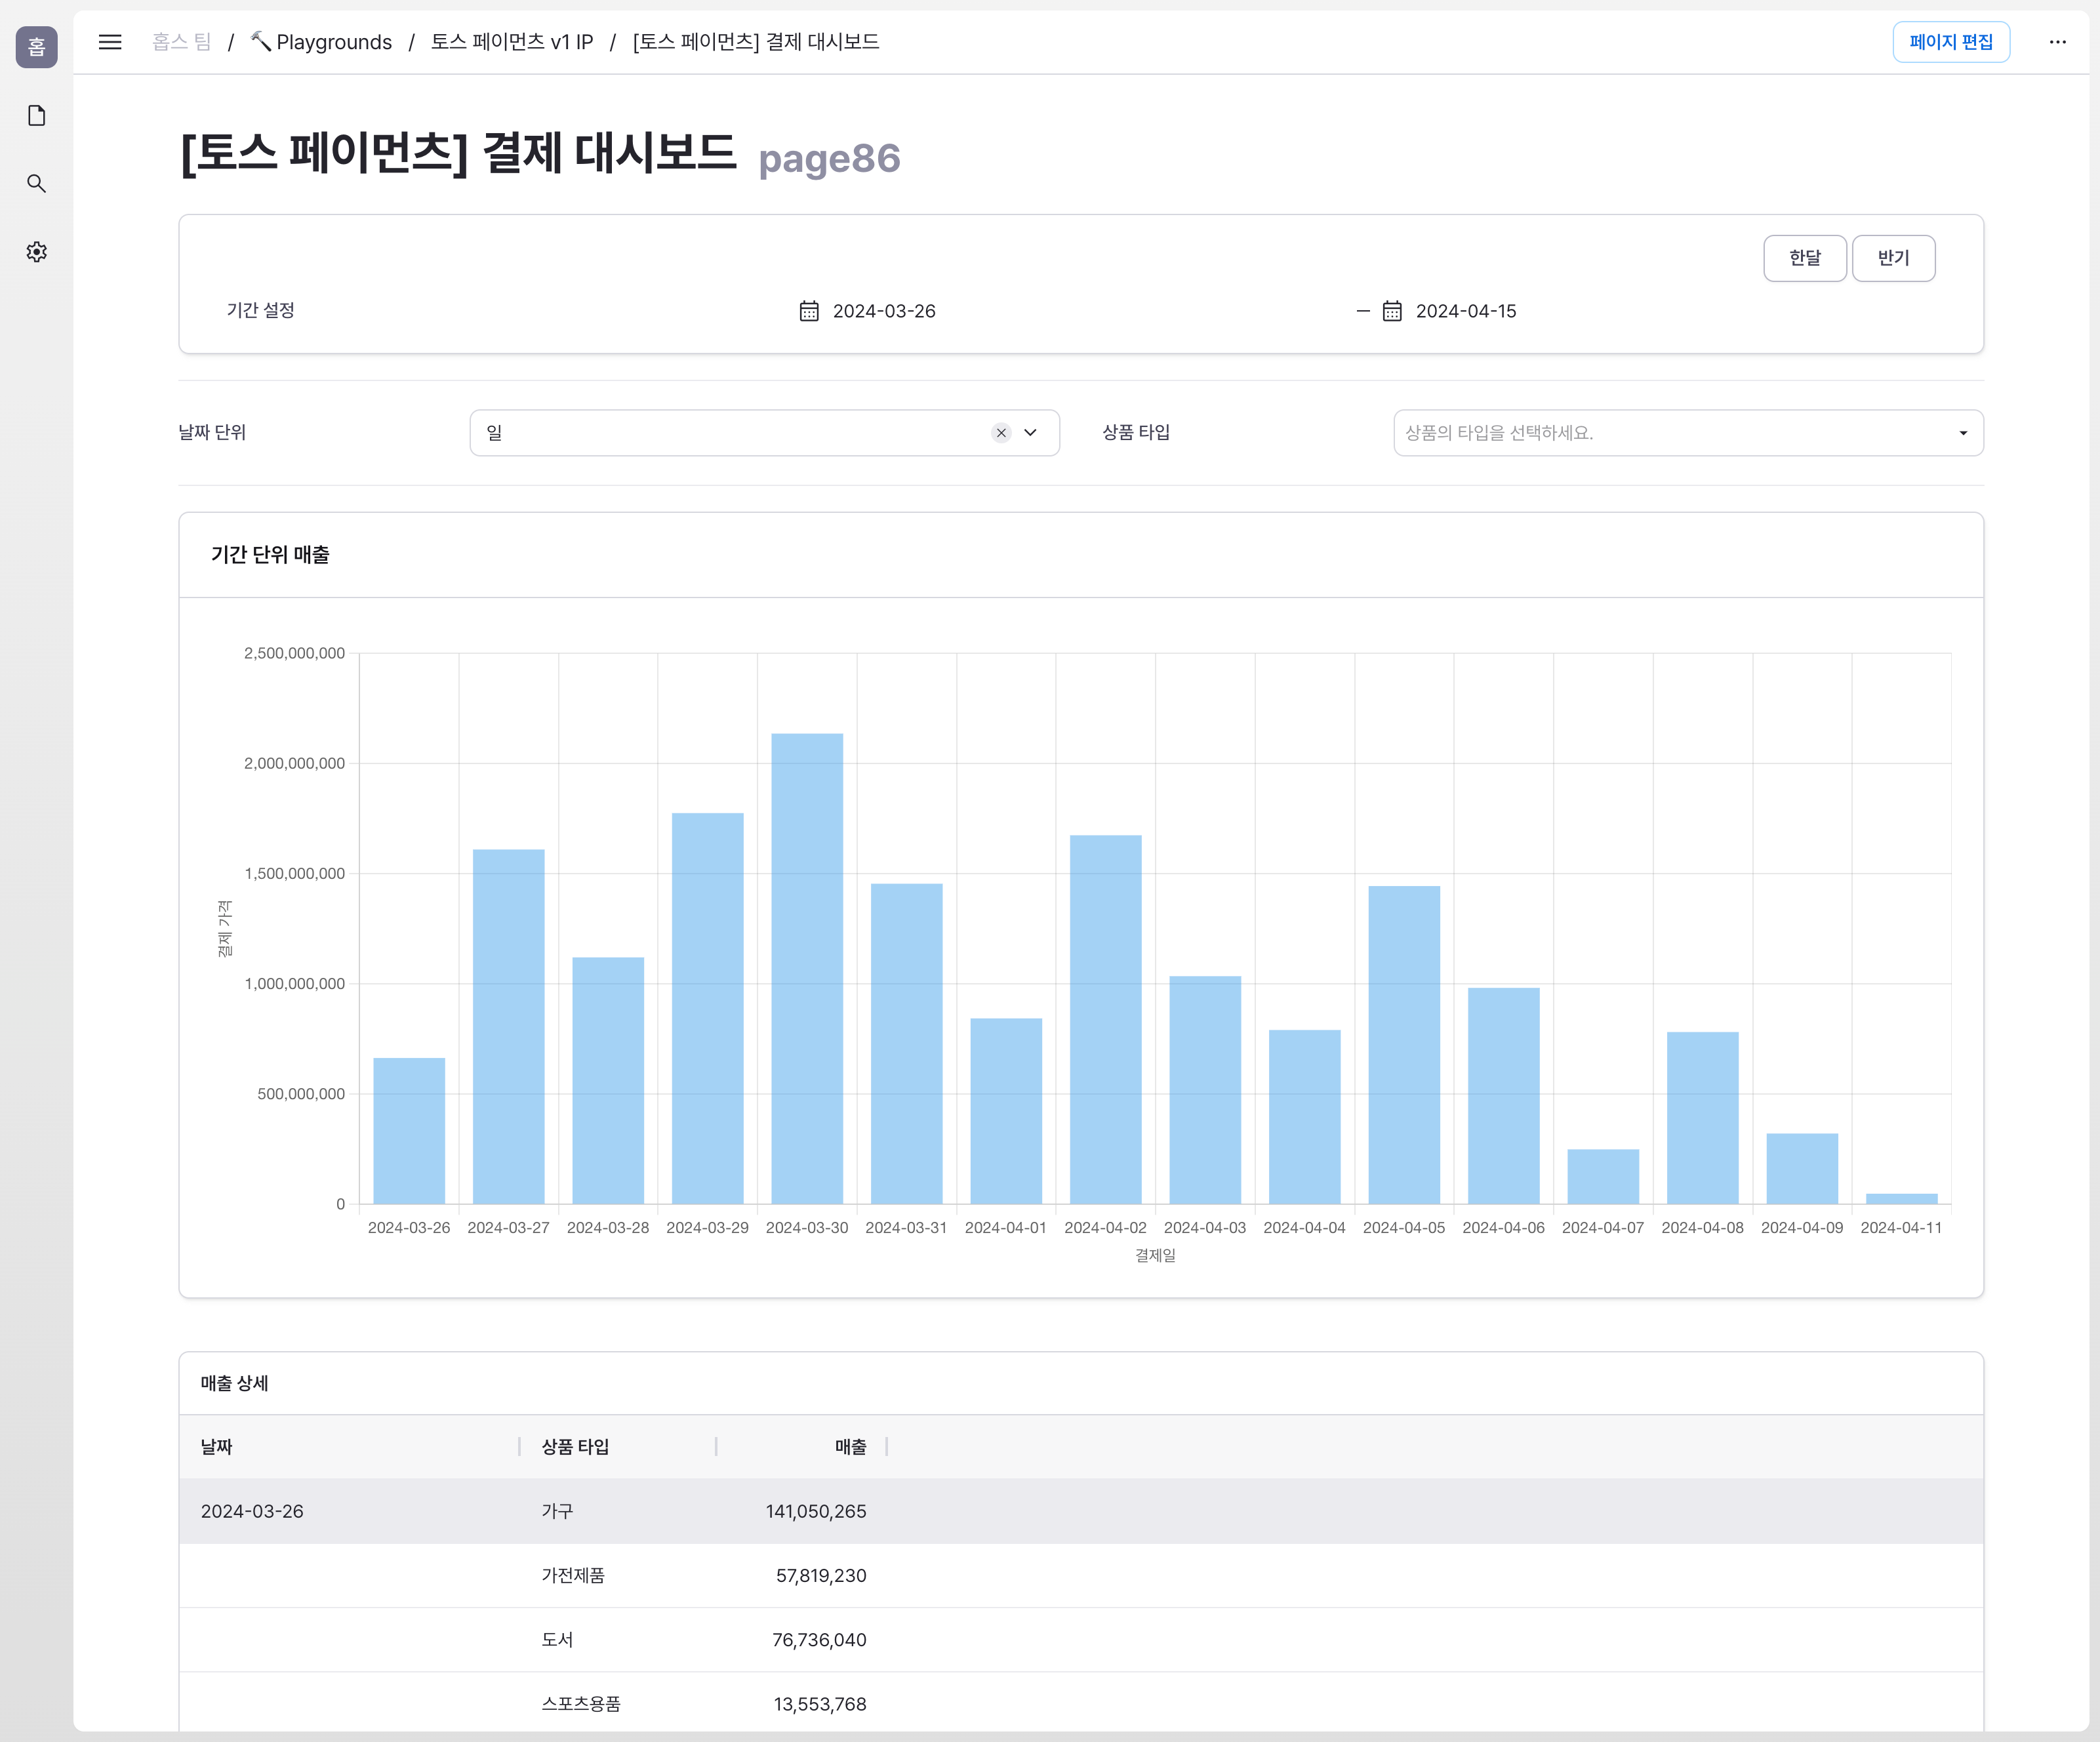Click the 2,500,000,000 y-axis label

(x=294, y=653)
